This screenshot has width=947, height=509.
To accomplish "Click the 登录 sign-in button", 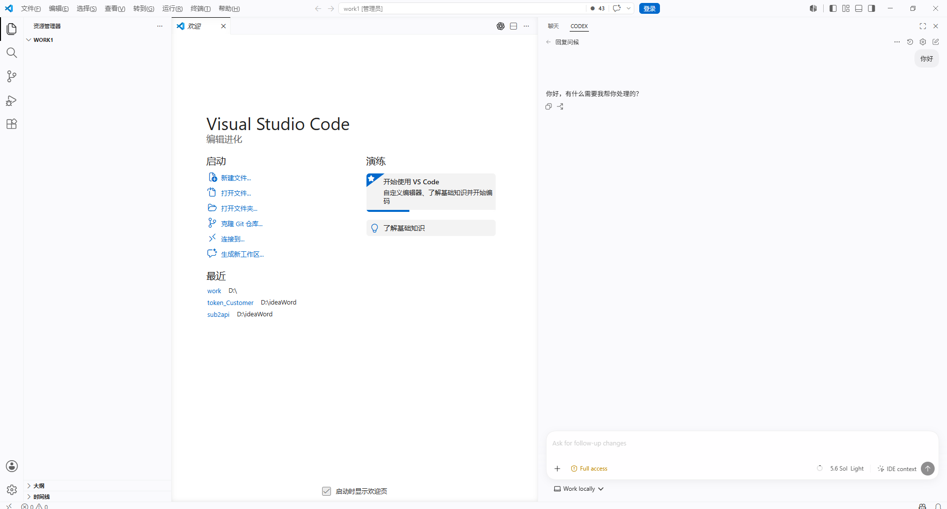I will [650, 8].
